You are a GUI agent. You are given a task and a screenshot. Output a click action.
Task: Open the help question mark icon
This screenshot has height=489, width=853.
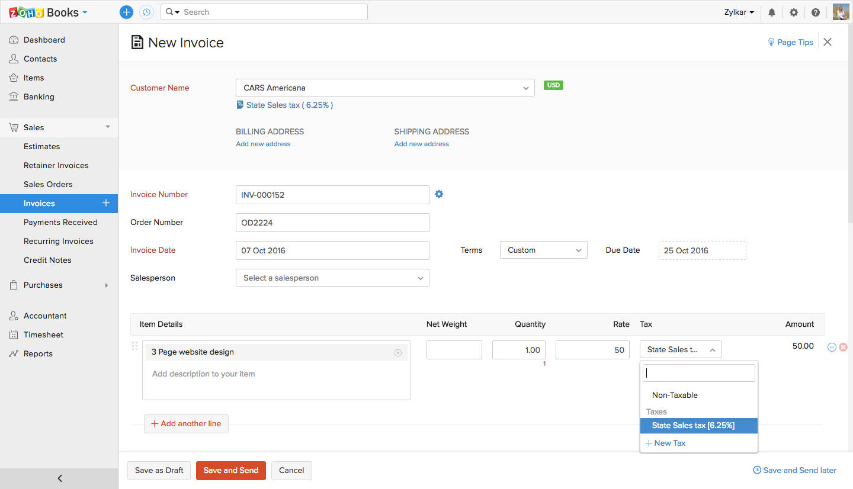coord(816,12)
